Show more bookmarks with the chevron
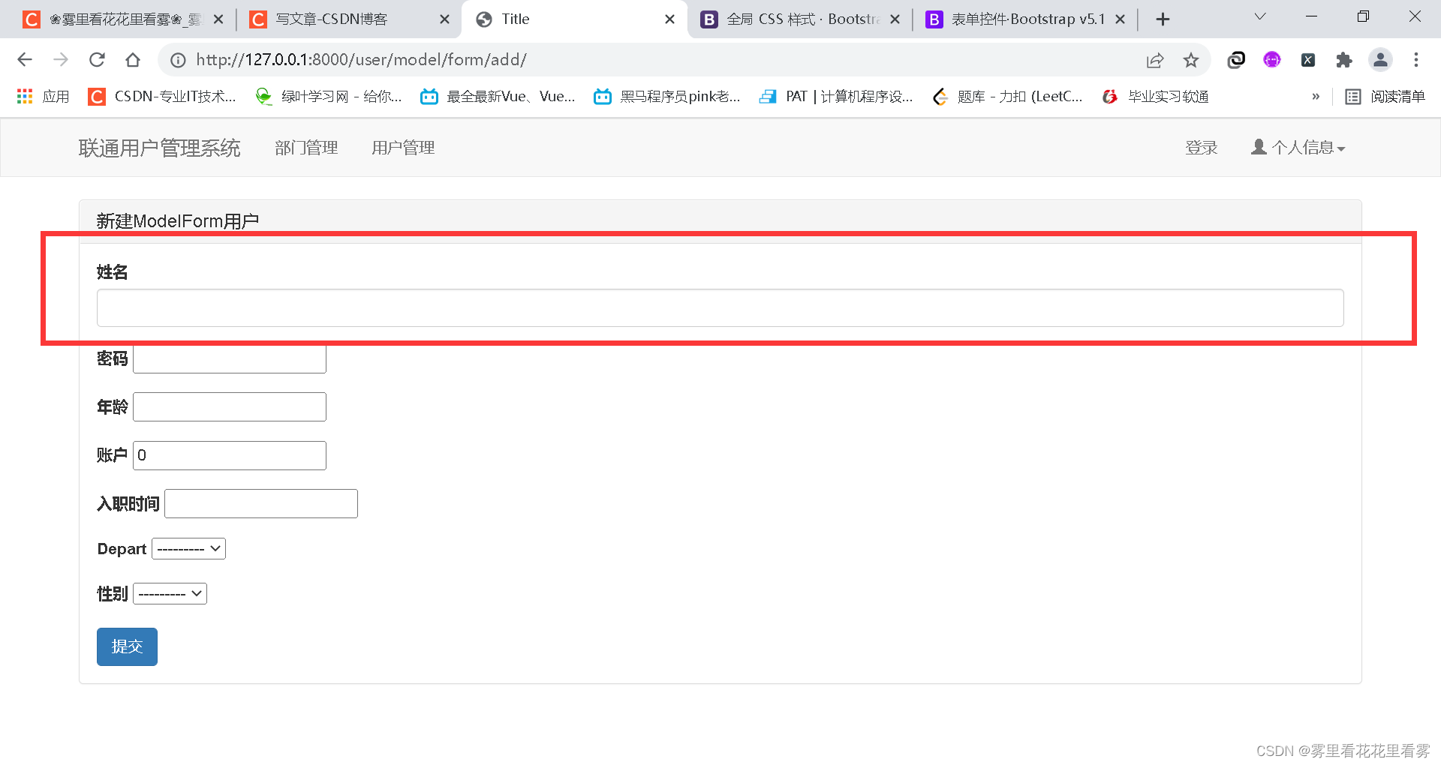This screenshot has width=1441, height=765. [1316, 97]
